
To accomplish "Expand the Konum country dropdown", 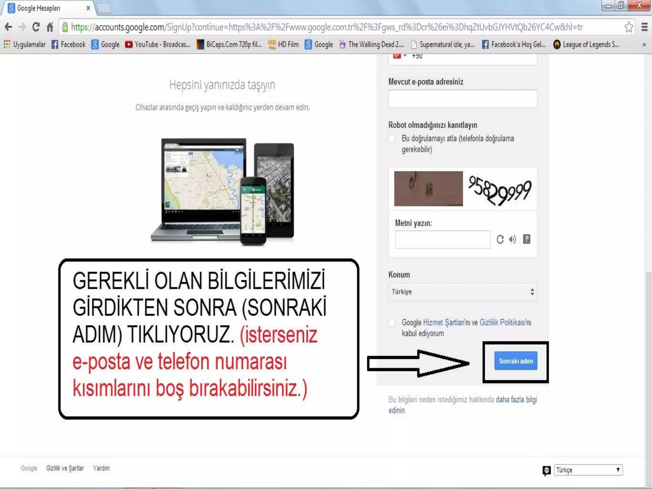I will pyautogui.click(x=463, y=292).
